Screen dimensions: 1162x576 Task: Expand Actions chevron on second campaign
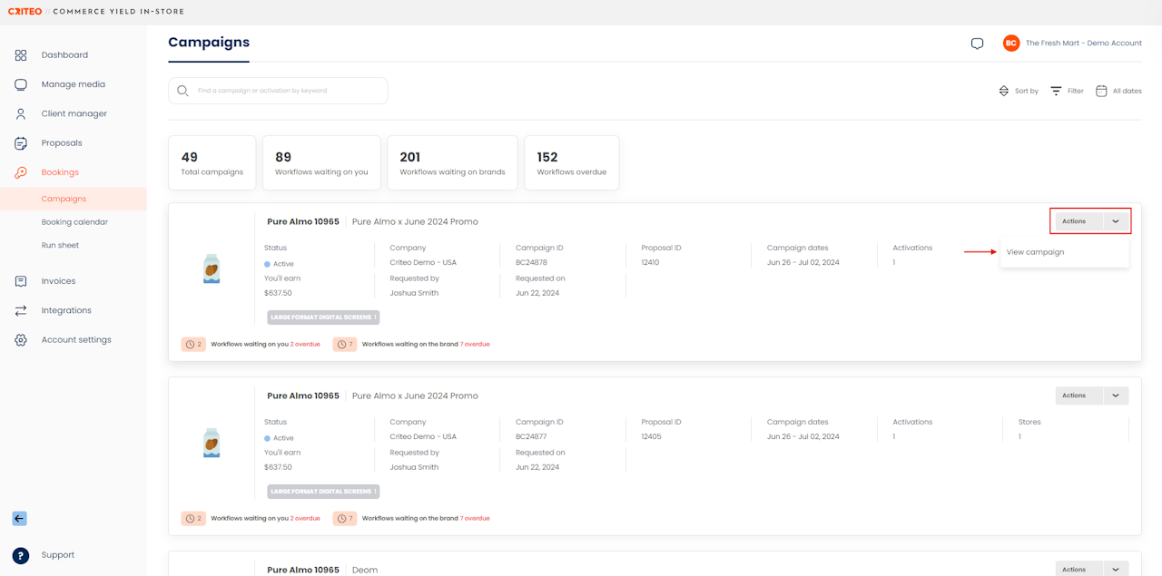(x=1116, y=395)
